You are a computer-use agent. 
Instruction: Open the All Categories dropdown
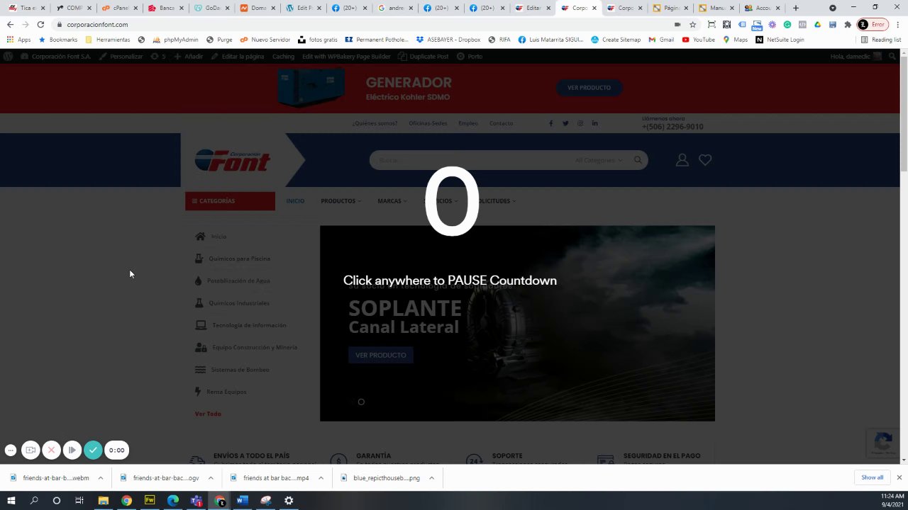(x=598, y=160)
